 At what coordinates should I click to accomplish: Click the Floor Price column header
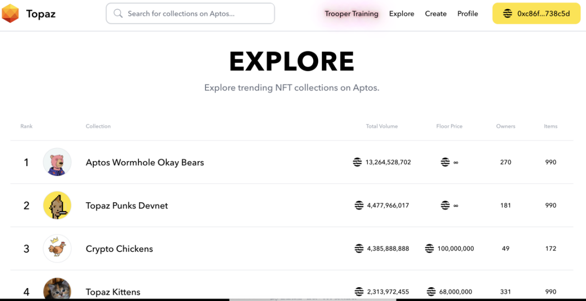coord(449,126)
